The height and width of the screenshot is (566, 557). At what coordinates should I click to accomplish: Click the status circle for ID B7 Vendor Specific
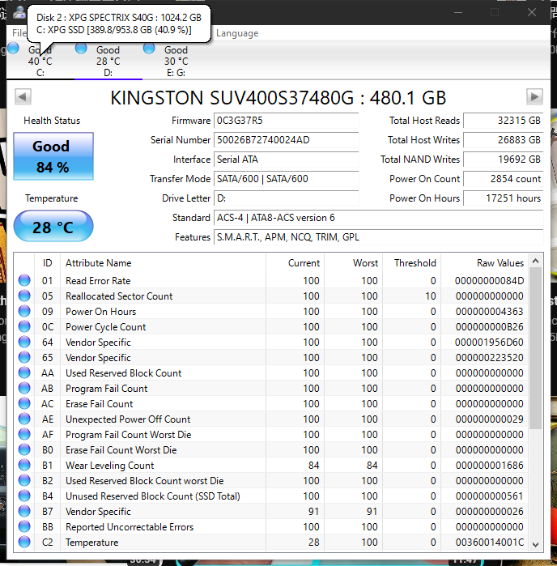(x=24, y=512)
